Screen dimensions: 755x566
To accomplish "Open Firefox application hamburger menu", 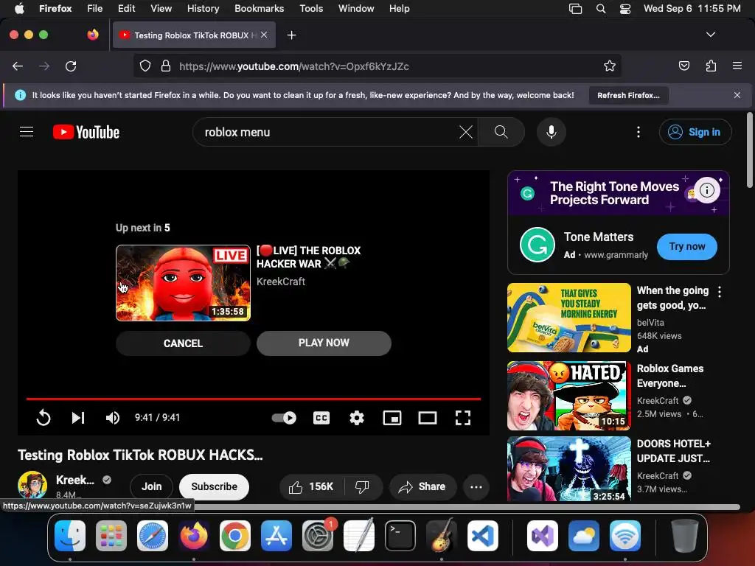I will coord(737,66).
